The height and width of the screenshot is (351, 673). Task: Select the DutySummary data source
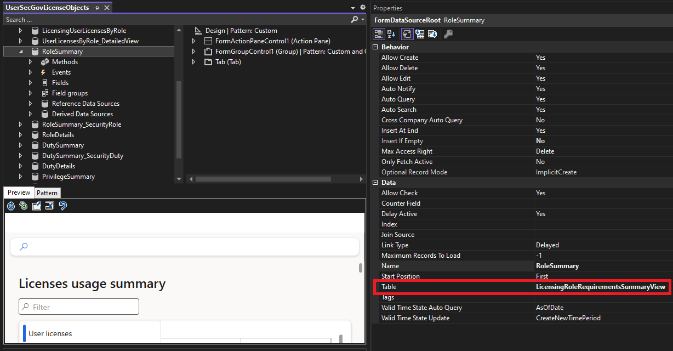[62, 145]
